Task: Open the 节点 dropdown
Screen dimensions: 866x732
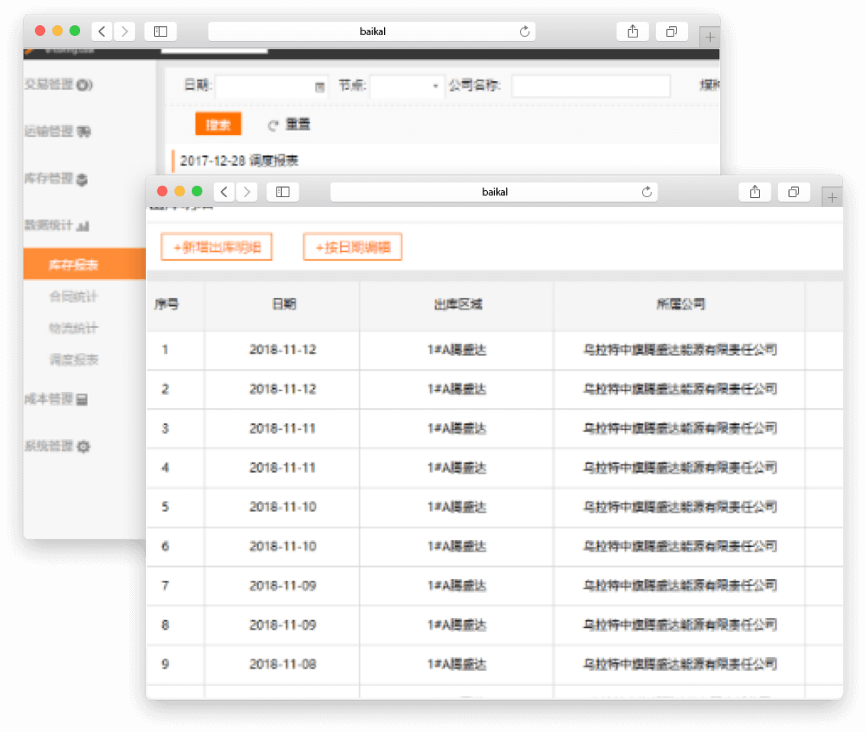Action: click(x=408, y=86)
